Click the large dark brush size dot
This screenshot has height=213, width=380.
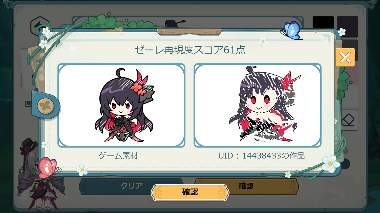pos(345,163)
